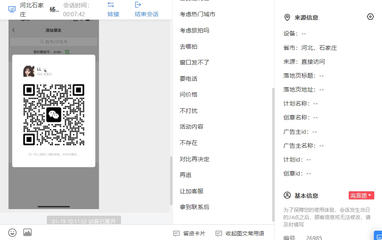Select the 要电话 quick phrase
Viewport: 382px width, 240px height.
[189, 78]
